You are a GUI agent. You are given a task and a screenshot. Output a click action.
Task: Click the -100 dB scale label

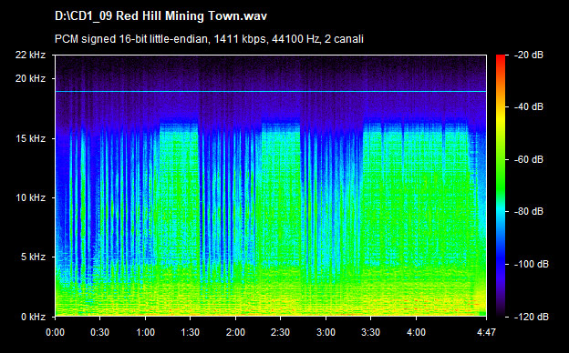point(532,265)
